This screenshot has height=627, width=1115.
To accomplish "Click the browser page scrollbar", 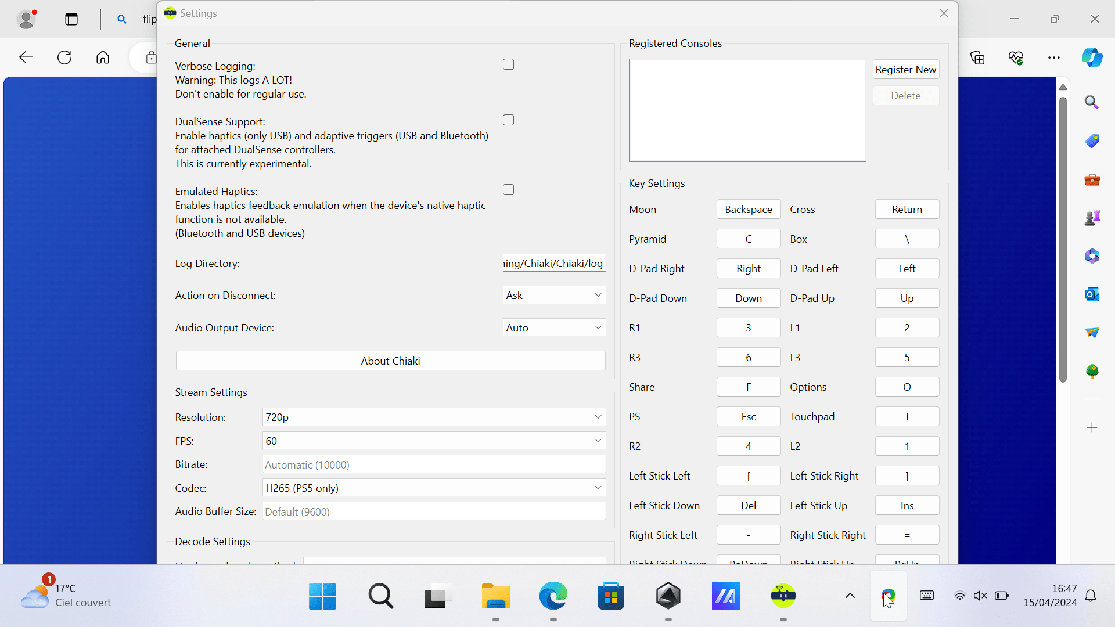I will pos(1063,239).
